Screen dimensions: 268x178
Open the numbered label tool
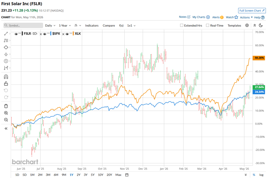click(x=6, y=61)
